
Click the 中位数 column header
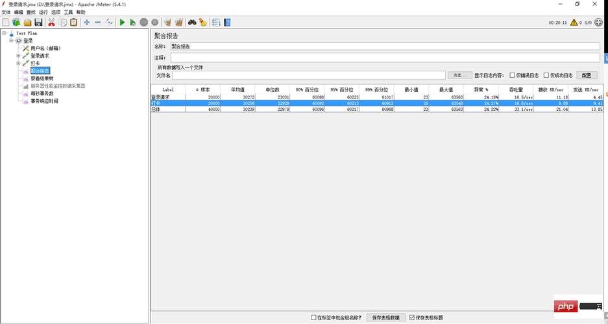[x=272, y=89]
